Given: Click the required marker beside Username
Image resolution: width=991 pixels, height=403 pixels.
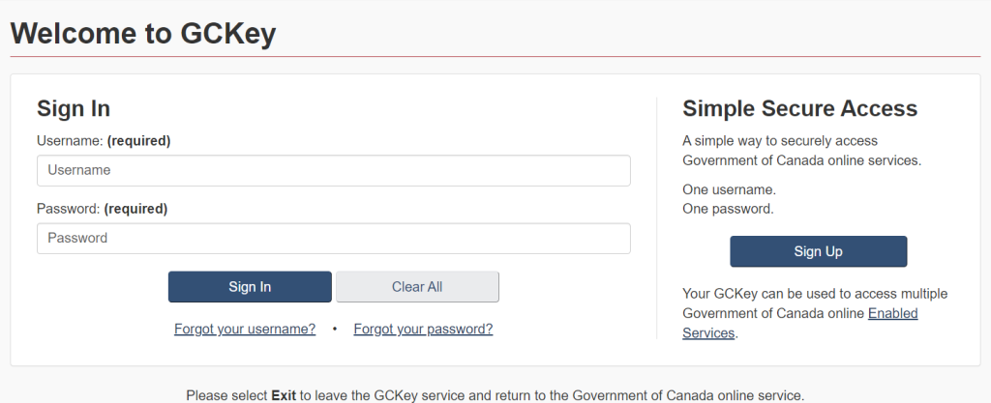Looking at the screenshot, I should [x=138, y=141].
